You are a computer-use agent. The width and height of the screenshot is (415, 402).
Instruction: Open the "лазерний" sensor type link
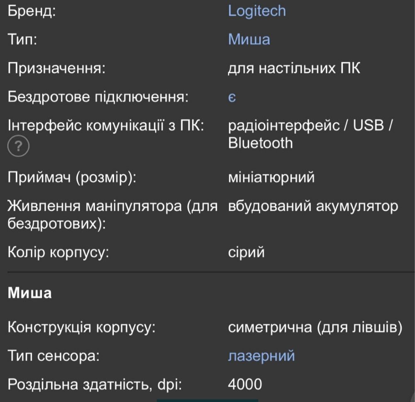point(262,356)
